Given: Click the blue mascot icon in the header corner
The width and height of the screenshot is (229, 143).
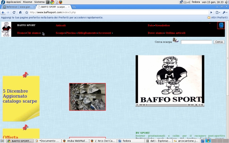Looking at the screenshot, I should coord(221,25).
